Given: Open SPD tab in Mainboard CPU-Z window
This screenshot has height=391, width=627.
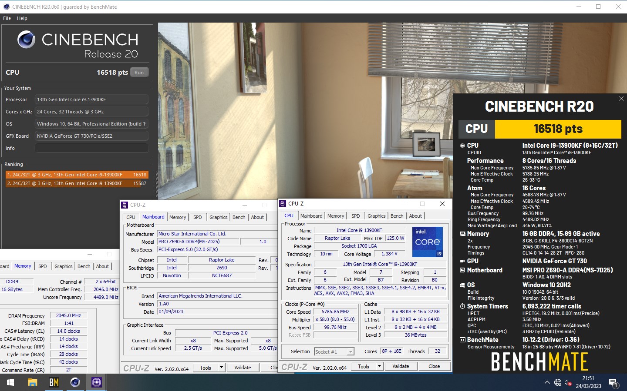Looking at the screenshot, I should pos(198,217).
